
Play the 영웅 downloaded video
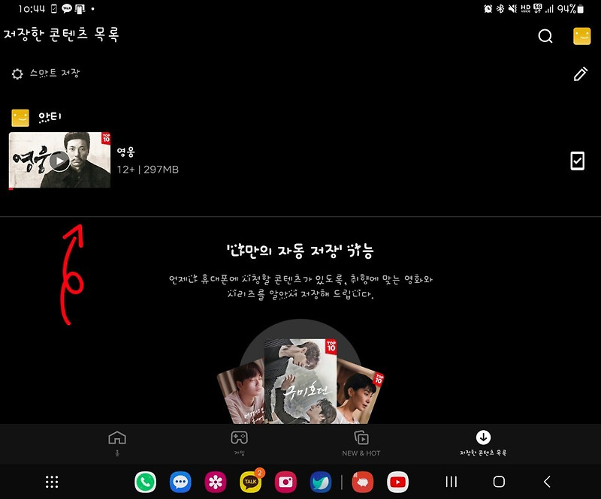click(59, 161)
